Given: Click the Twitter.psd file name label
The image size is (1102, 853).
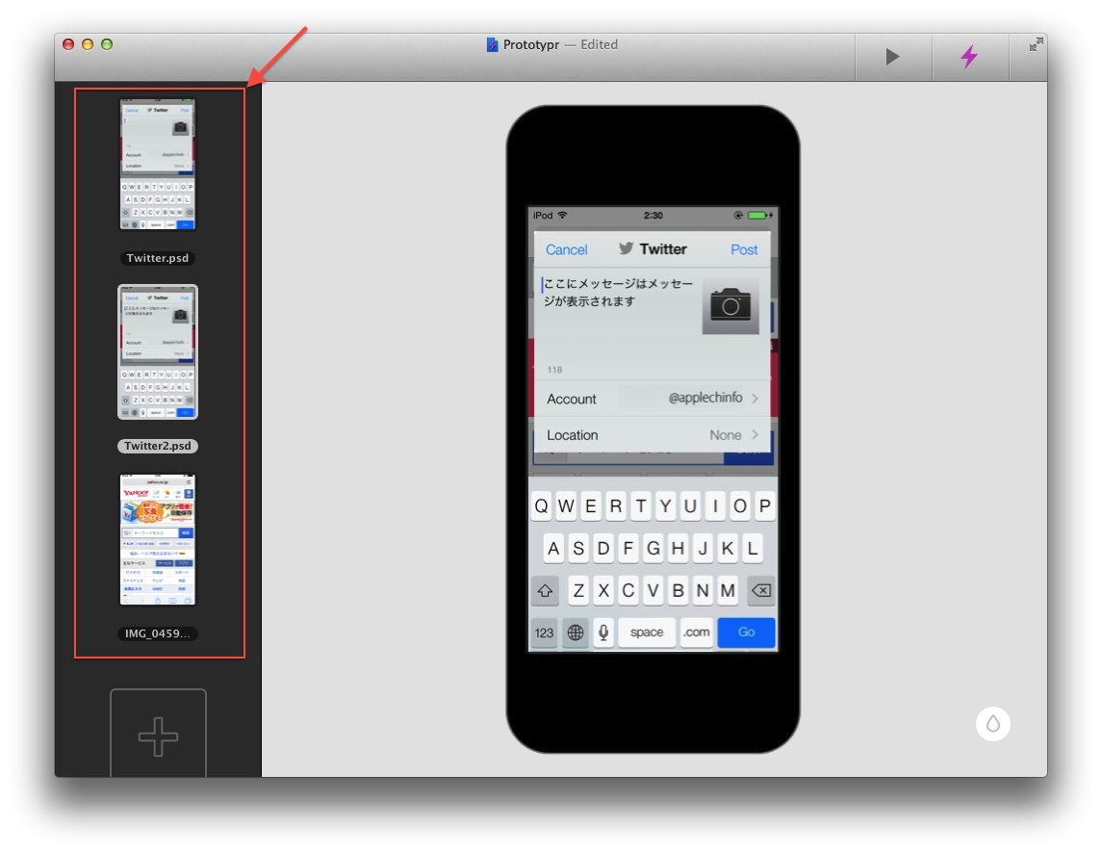Looking at the screenshot, I should [x=158, y=258].
